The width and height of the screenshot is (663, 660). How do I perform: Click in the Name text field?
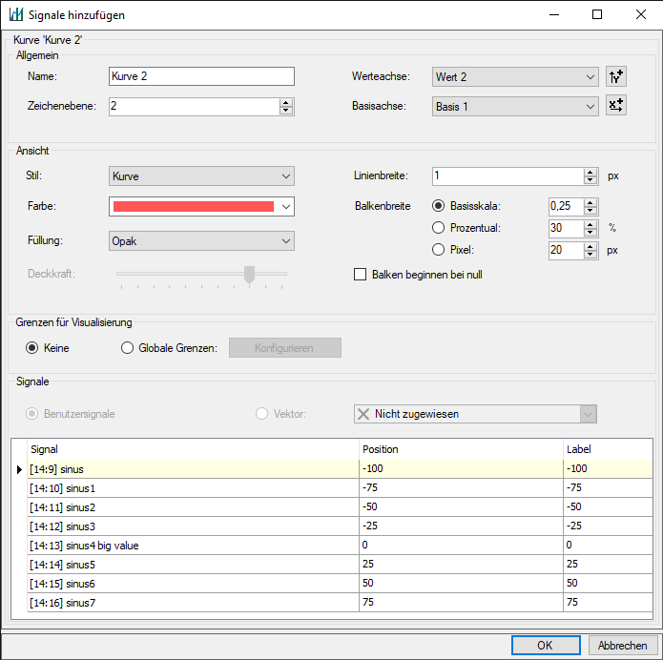click(x=201, y=76)
